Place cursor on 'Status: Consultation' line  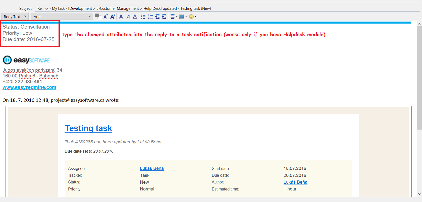26,27
